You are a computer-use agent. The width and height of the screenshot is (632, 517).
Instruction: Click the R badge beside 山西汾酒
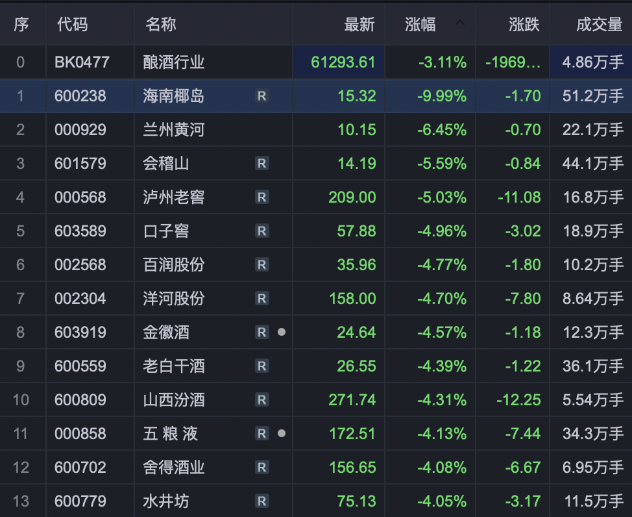pos(261,400)
